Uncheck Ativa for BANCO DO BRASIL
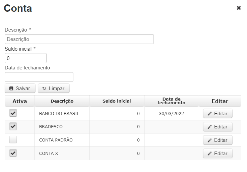Image resolution: width=247 pixels, height=172 pixels. pyautogui.click(x=13, y=113)
